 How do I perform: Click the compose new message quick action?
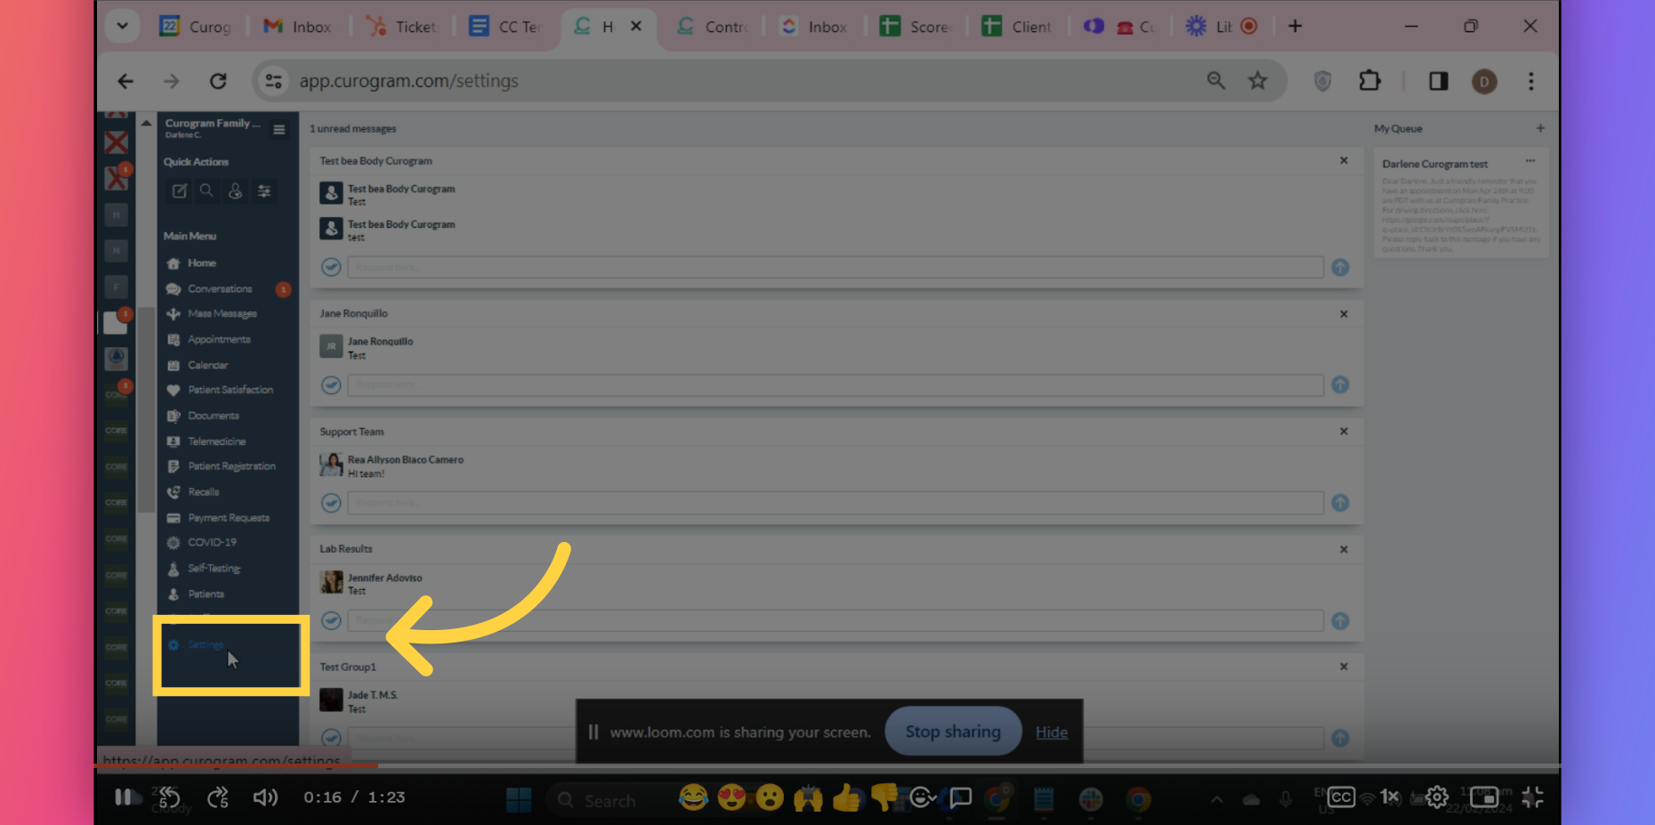click(x=180, y=190)
